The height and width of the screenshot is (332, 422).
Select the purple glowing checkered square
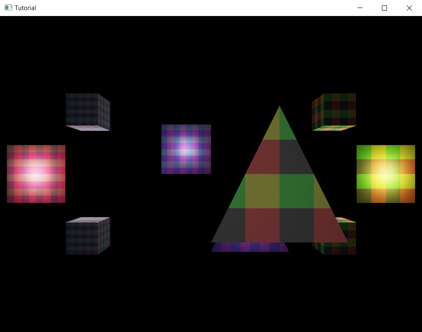[186, 149]
